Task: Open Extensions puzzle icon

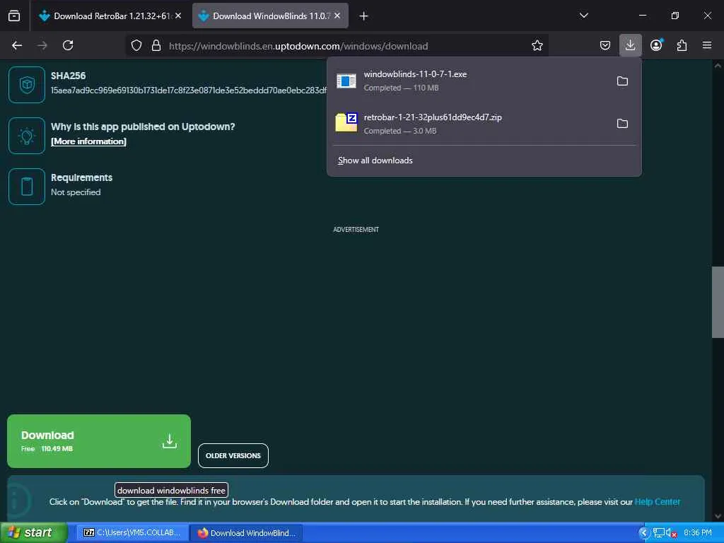Action: pos(682,45)
